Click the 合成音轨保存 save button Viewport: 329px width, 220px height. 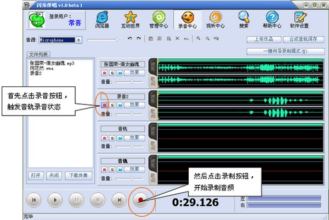[x=303, y=40]
